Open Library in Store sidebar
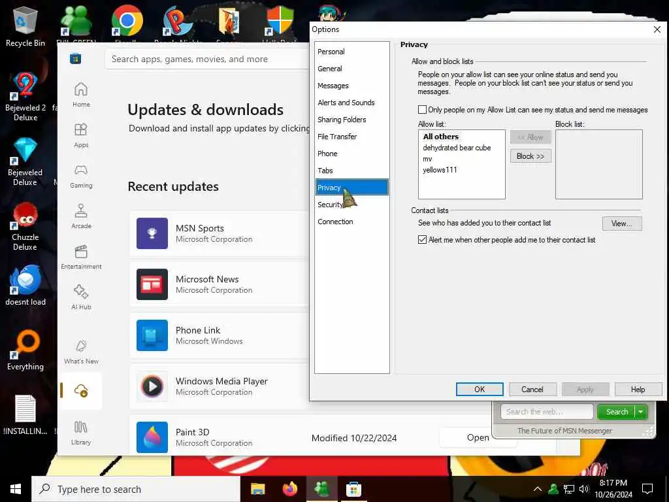The width and height of the screenshot is (669, 502). tap(81, 433)
